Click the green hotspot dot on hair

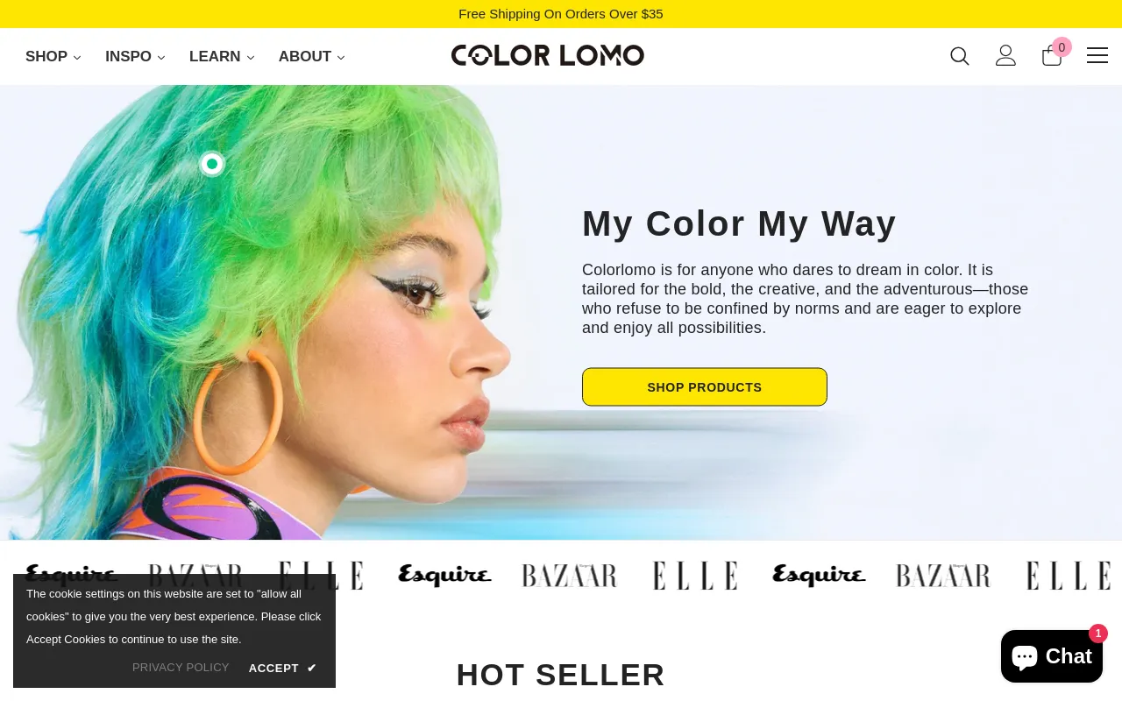[212, 164]
